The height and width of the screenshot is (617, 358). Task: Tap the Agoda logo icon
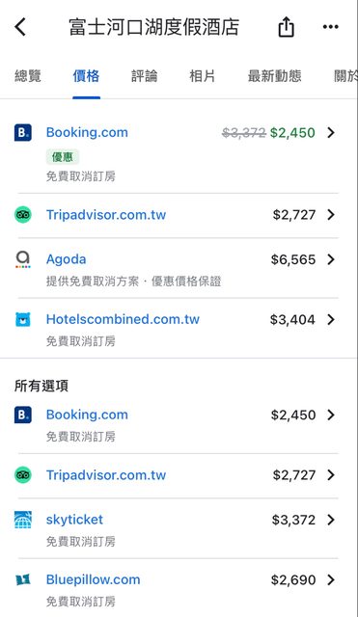tap(23, 259)
